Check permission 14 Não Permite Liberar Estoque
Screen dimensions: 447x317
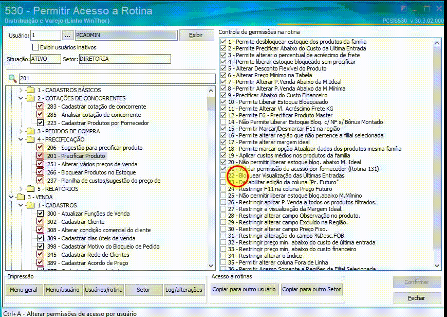coord(223,122)
